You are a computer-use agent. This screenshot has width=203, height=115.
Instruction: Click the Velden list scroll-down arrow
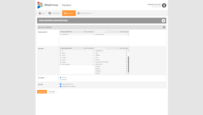128,73
